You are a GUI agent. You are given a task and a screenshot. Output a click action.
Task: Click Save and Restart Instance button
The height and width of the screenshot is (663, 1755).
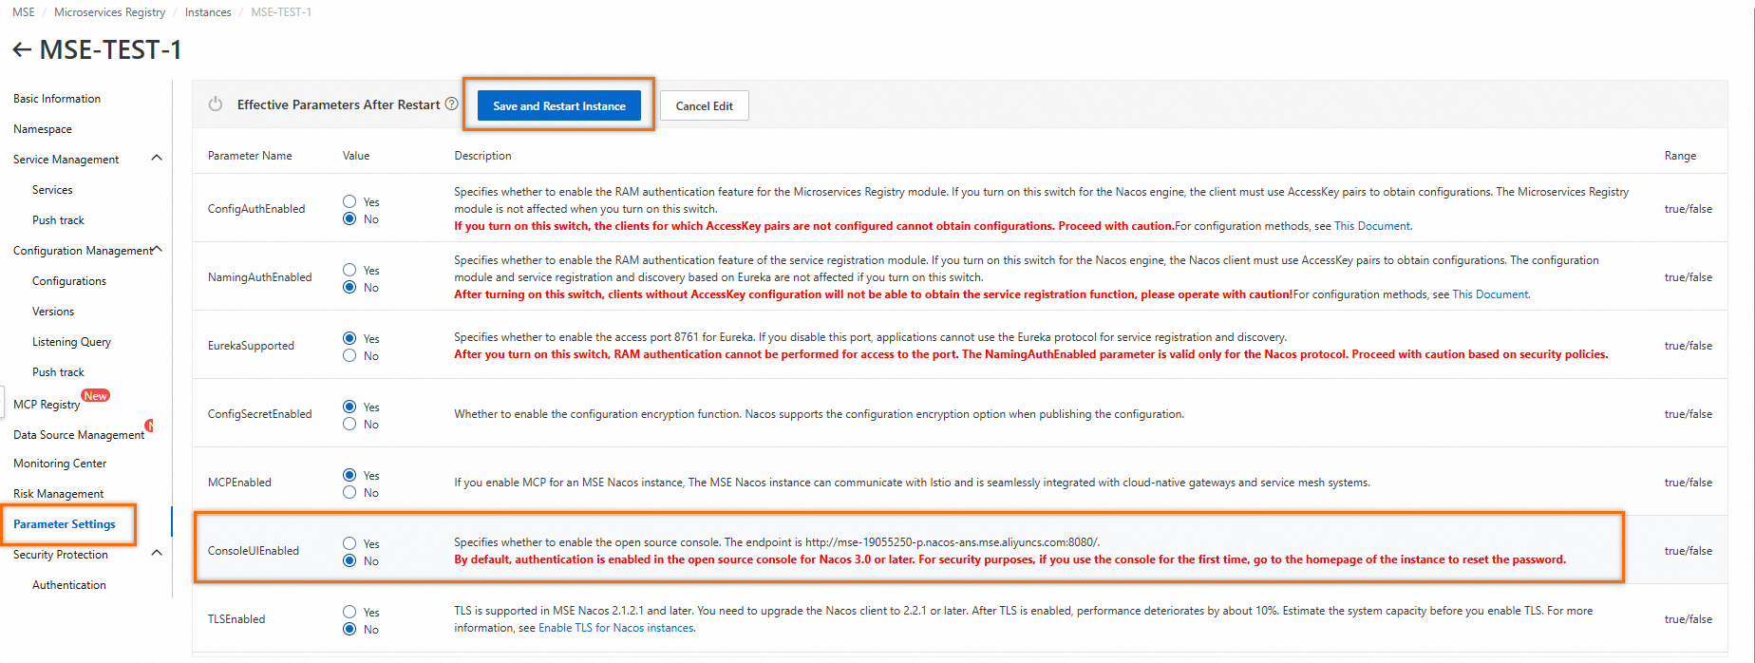[x=559, y=105]
